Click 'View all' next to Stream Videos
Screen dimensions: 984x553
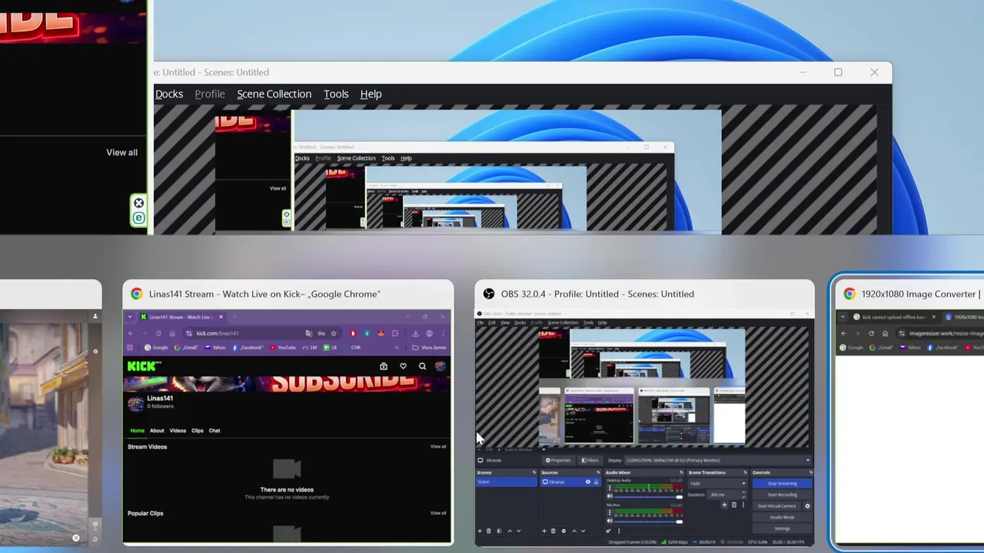click(x=438, y=446)
